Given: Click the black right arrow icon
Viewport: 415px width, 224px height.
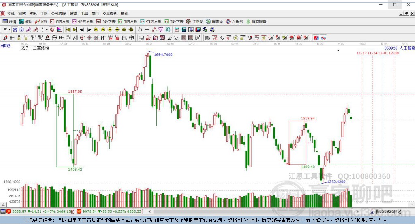Looking at the screenshot, I should point(89,30).
